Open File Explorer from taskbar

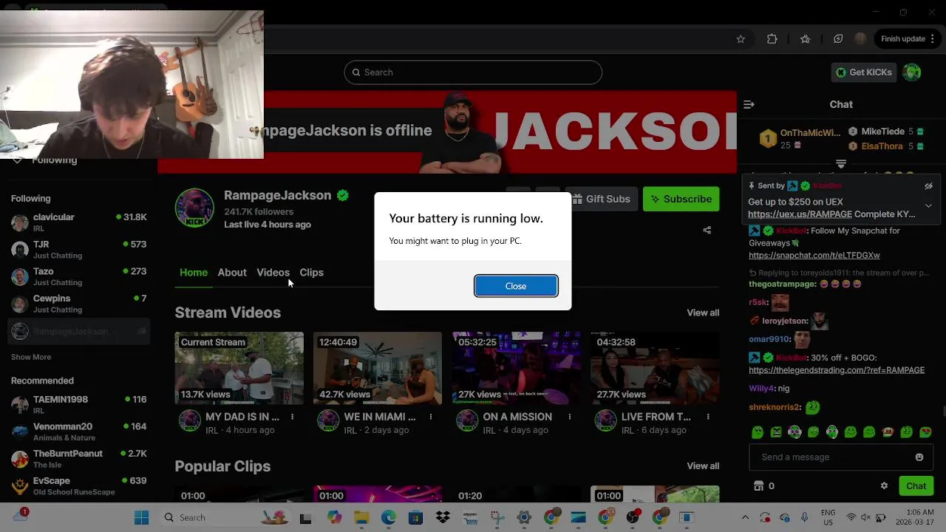pyautogui.click(x=361, y=518)
